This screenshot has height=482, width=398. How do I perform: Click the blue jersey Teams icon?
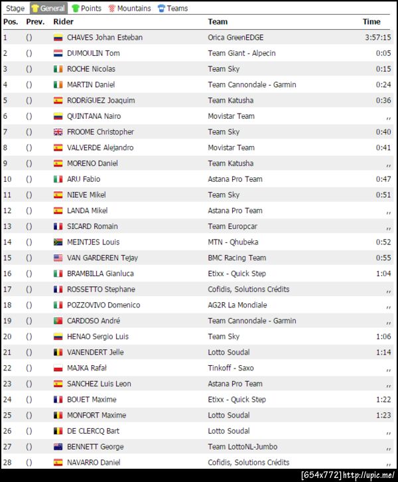(161, 9)
